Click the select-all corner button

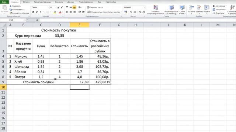pos(3,25)
